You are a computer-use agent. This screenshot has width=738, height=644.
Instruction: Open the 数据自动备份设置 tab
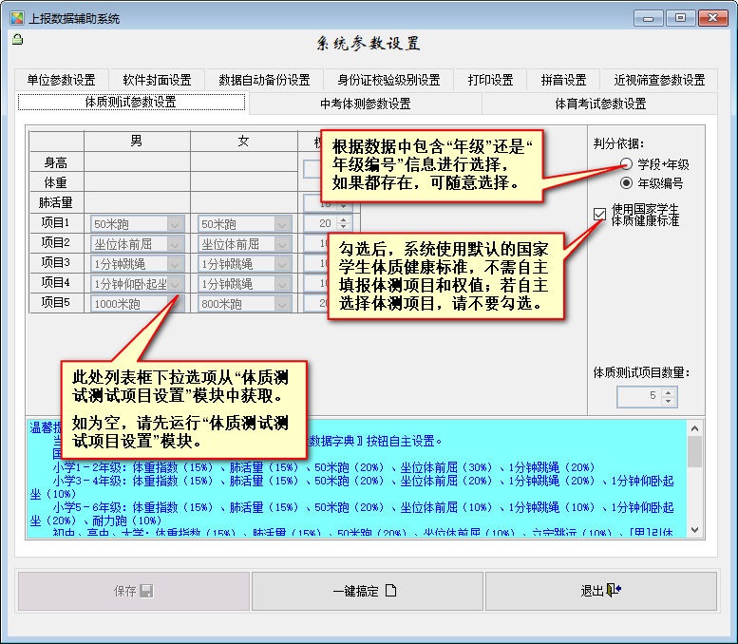(x=264, y=80)
